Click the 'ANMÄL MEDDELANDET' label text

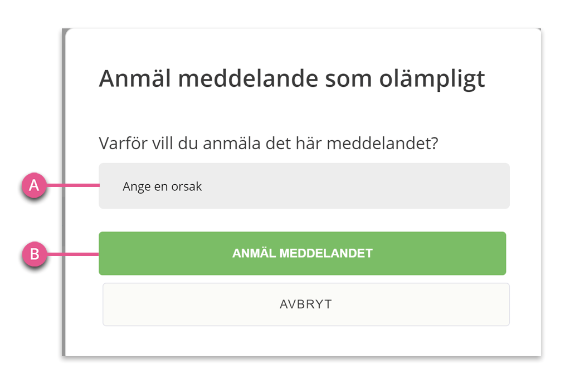point(303,253)
